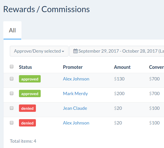Click the approved badge on Alex Johnson's row
This screenshot has height=148, width=164.
click(30, 79)
